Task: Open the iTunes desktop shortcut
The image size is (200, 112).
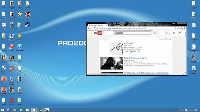Action: click(12, 47)
